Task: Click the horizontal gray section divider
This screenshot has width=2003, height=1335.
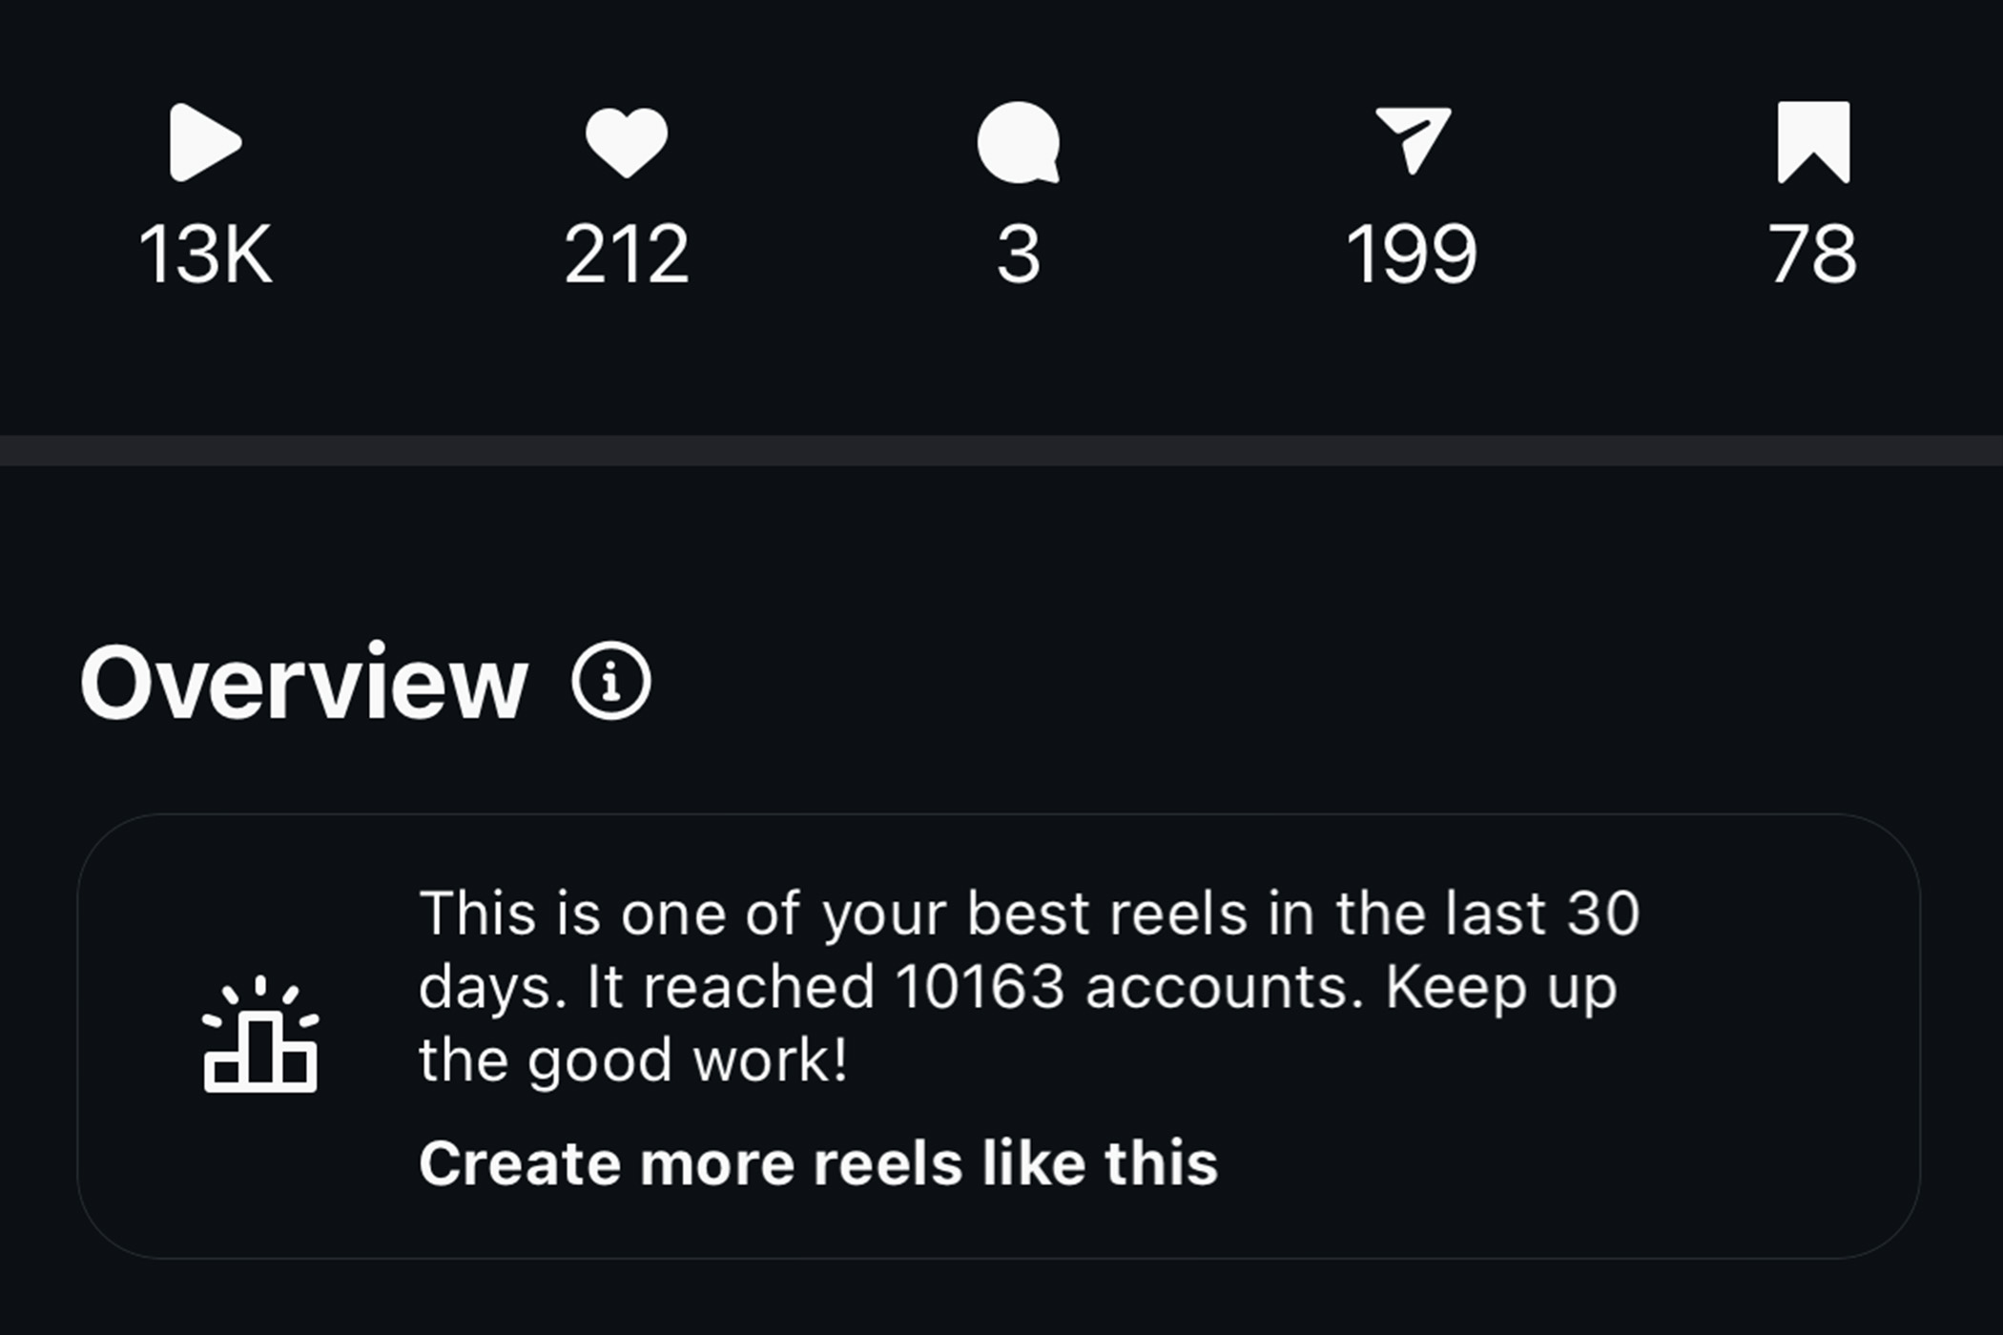Action: [1001, 451]
